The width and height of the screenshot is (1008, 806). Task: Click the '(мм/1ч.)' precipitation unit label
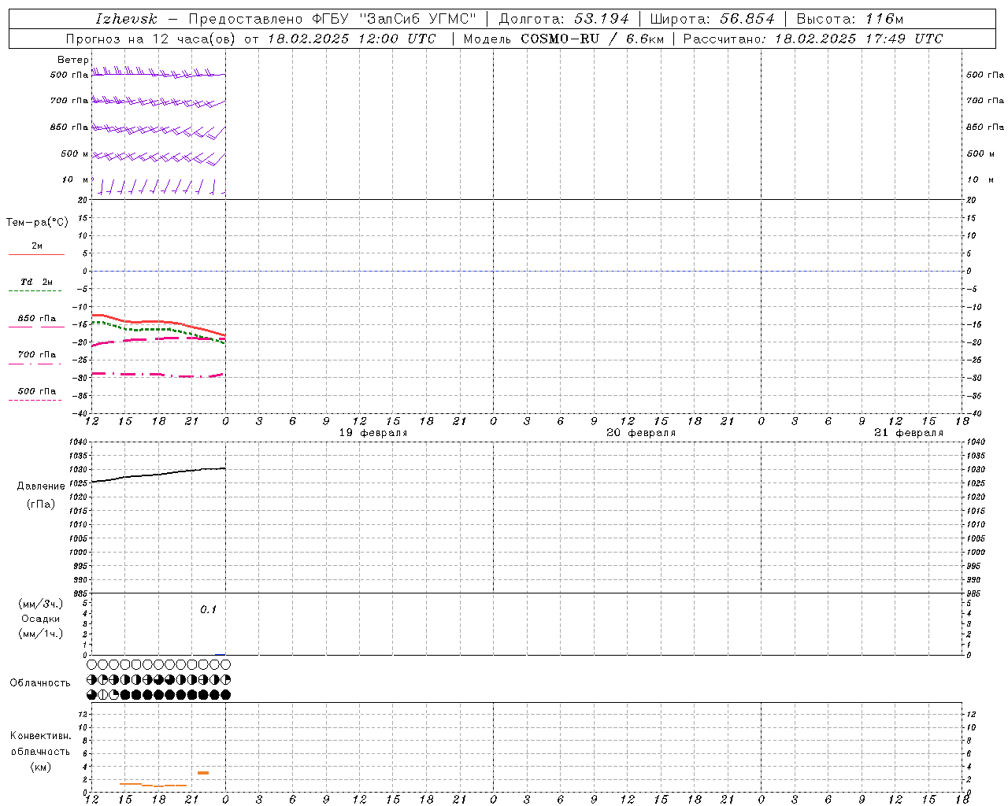40,634
